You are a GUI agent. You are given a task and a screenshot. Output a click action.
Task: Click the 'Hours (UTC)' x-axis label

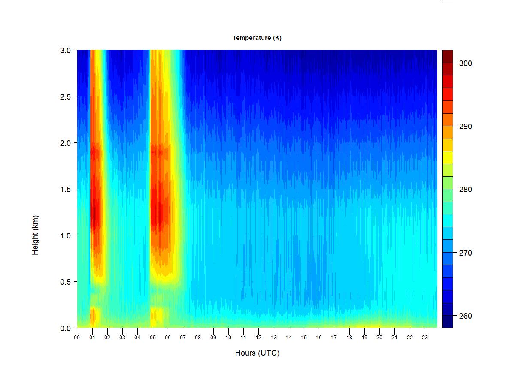257,353
